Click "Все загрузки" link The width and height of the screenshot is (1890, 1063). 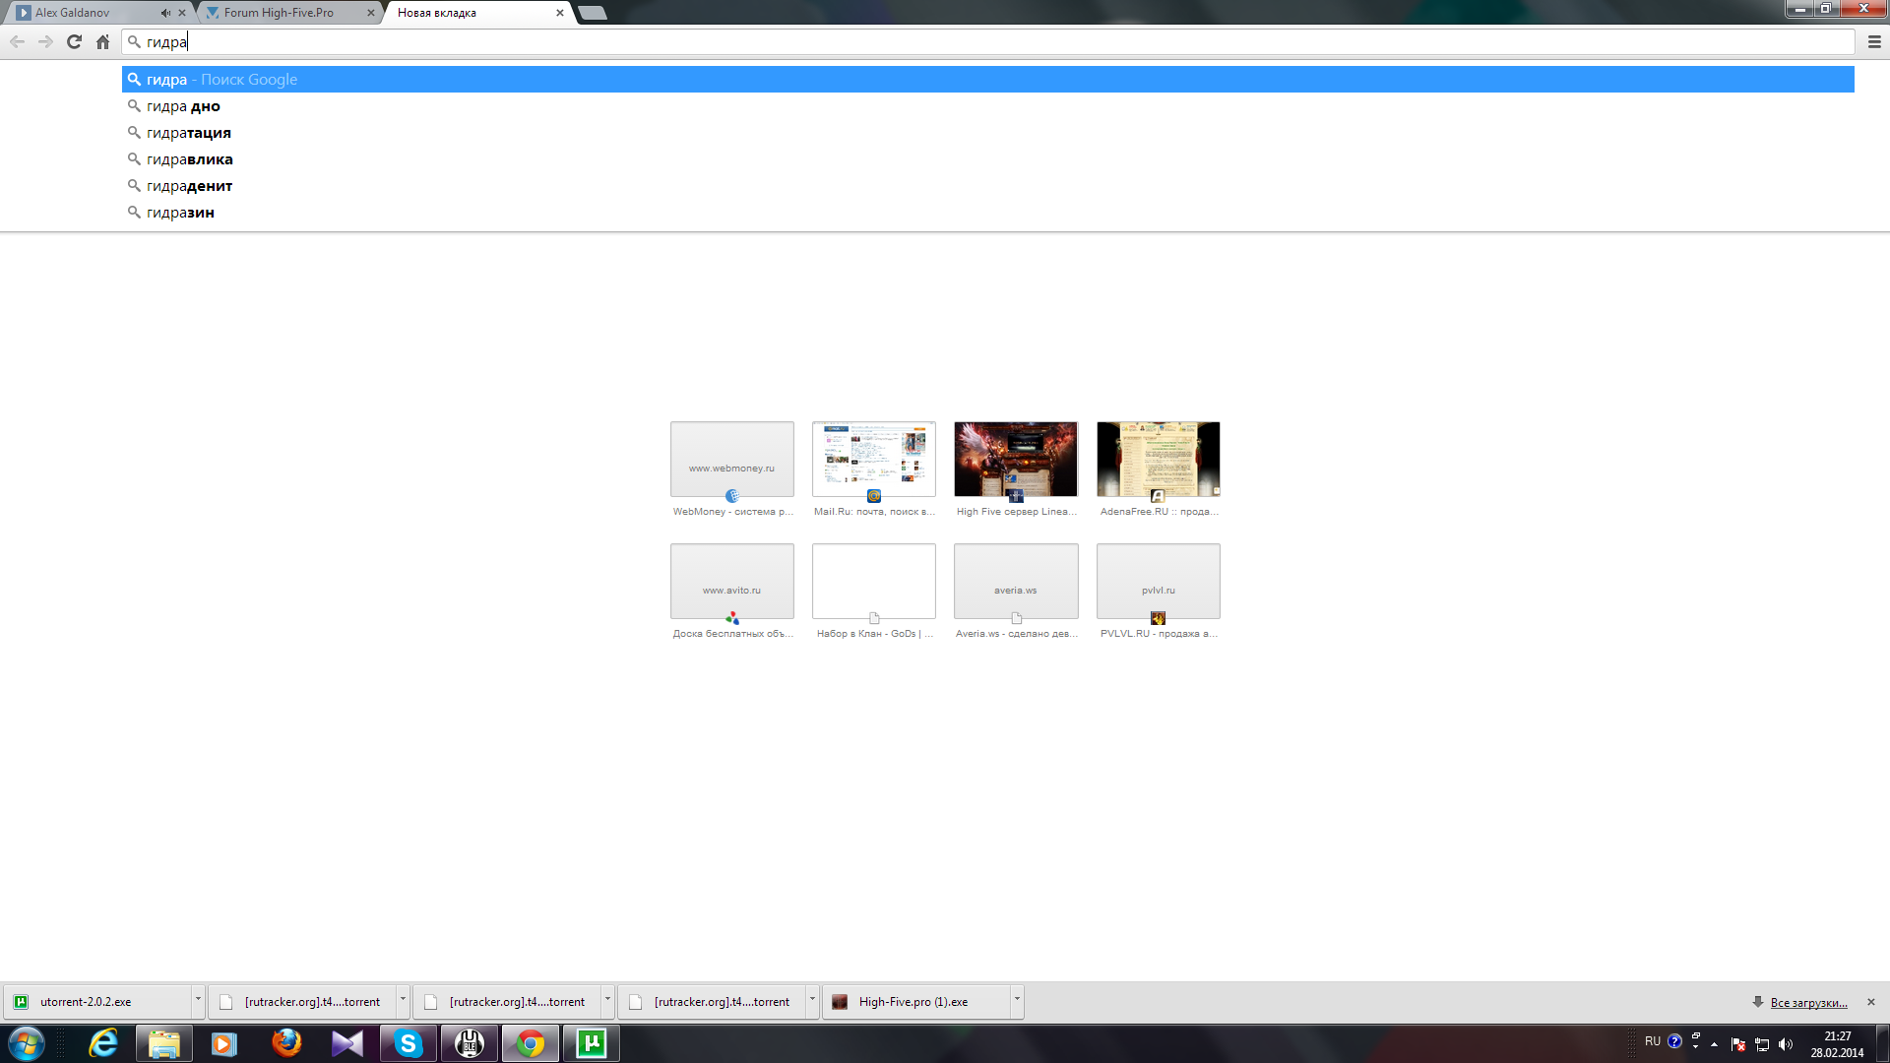coord(1808,1002)
